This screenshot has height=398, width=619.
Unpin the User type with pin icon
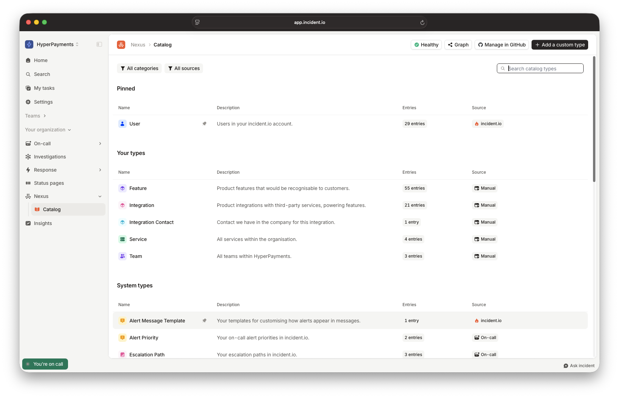click(x=204, y=124)
